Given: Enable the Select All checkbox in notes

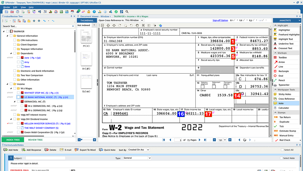Looking at the screenshot, I should (282, 150).
